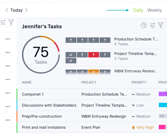The height and width of the screenshot is (133, 167).
Task: Switch to the Daily view
Action: tap(138, 10)
